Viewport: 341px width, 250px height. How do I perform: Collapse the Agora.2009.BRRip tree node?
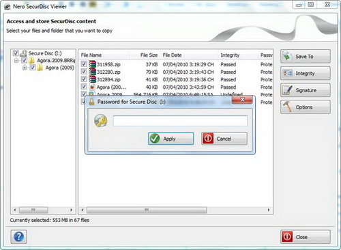click(x=16, y=61)
